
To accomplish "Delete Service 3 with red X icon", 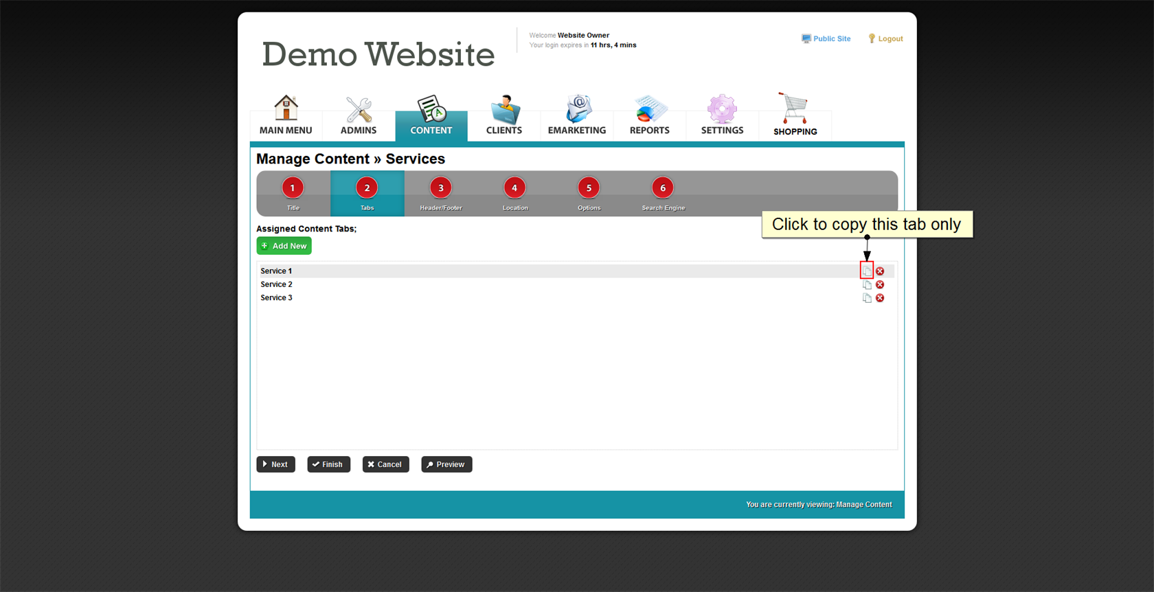I will [880, 298].
